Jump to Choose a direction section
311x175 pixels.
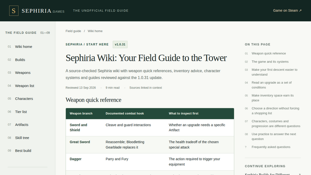point(275,111)
